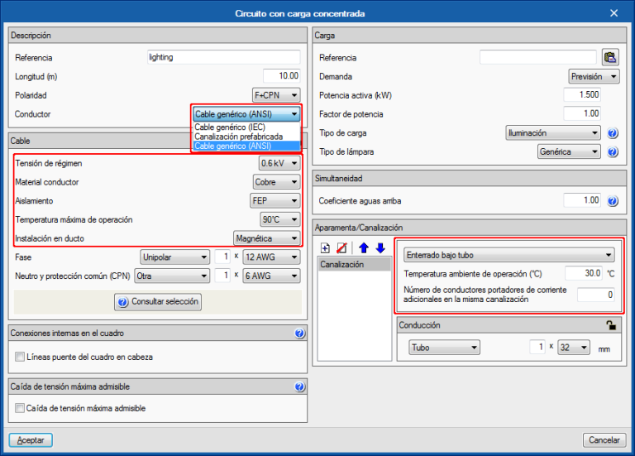Open help for Tipo de carga
Viewport: 635px width, 456px height.
[613, 133]
